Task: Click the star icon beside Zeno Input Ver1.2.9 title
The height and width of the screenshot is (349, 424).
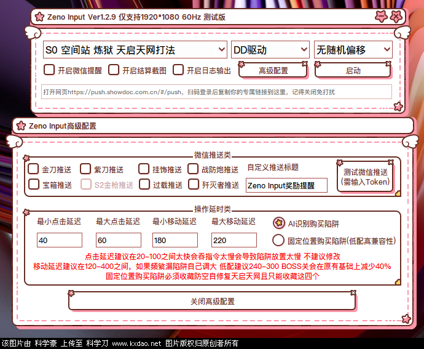Action: [x=39, y=17]
